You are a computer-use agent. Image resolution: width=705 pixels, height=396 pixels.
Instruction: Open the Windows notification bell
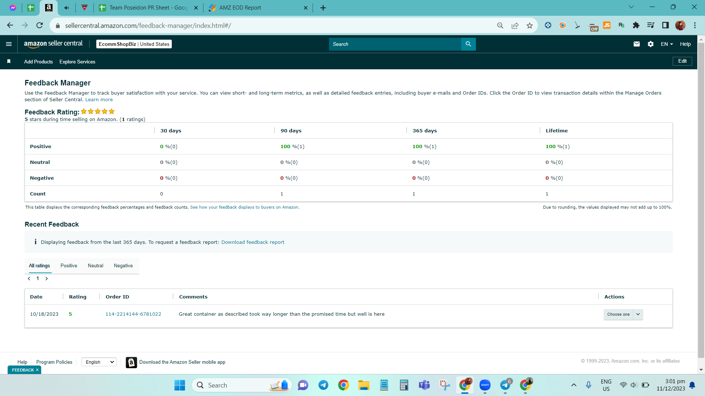tap(692, 385)
